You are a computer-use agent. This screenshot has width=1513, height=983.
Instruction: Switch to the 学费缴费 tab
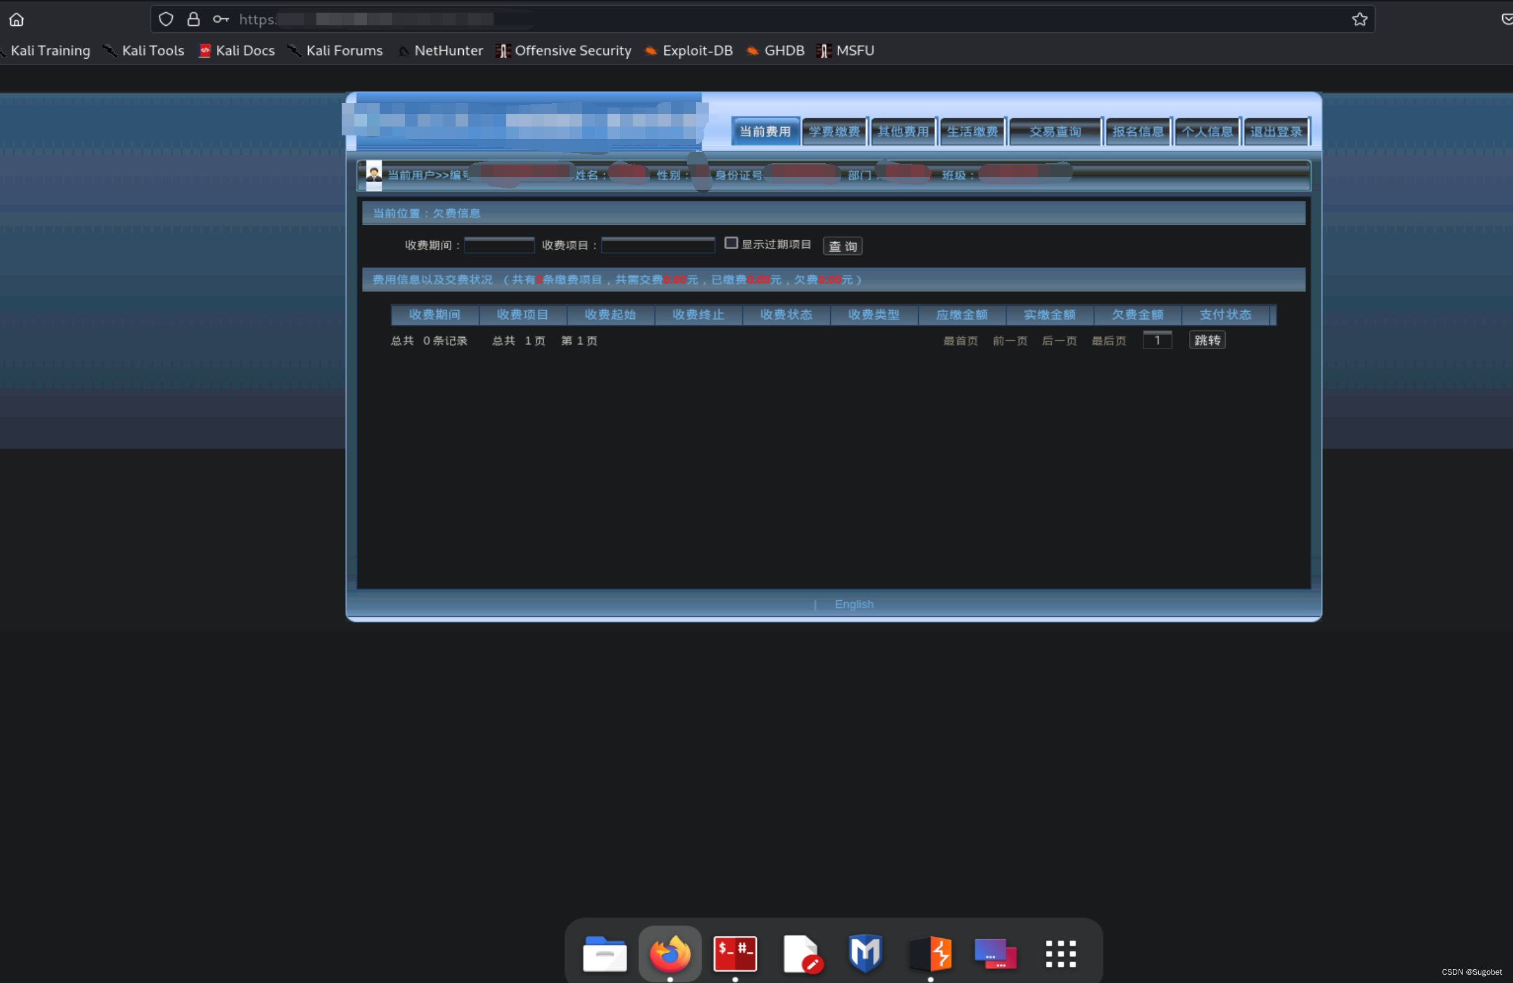(834, 132)
